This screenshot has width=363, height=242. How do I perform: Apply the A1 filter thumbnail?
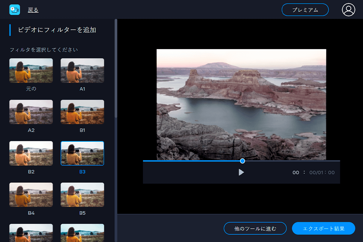[x=82, y=70]
